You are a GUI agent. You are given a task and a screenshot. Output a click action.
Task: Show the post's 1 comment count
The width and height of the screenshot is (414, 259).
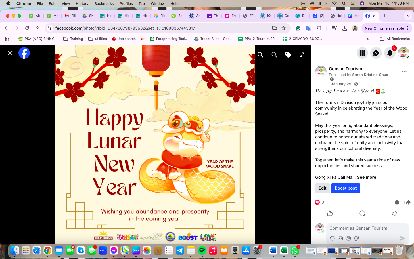[x=396, y=202]
